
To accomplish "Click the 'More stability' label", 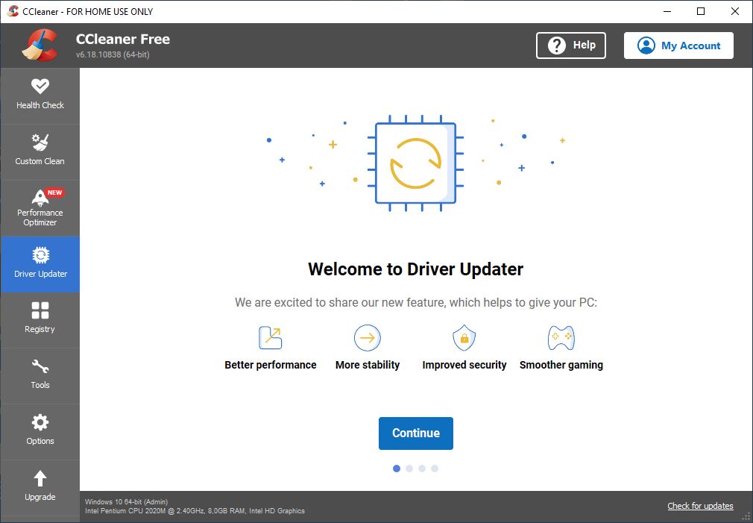I will coord(368,365).
